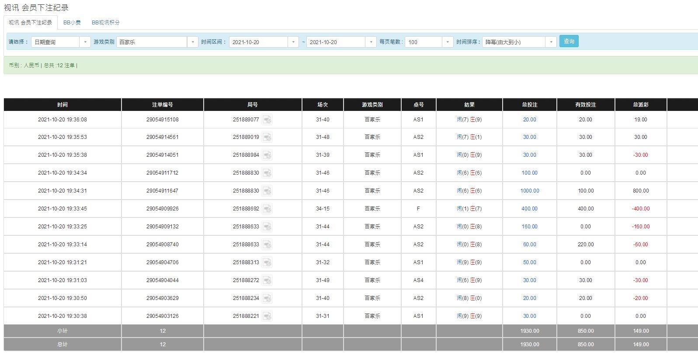
Task: Click the 时间 column header
Action: point(63,105)
